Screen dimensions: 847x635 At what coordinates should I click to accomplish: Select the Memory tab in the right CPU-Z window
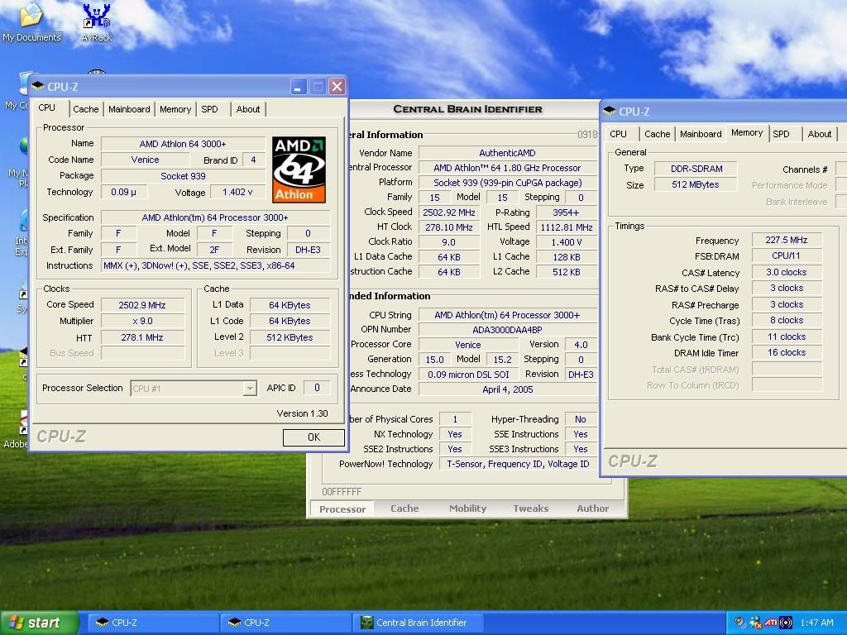pos(746,133)
